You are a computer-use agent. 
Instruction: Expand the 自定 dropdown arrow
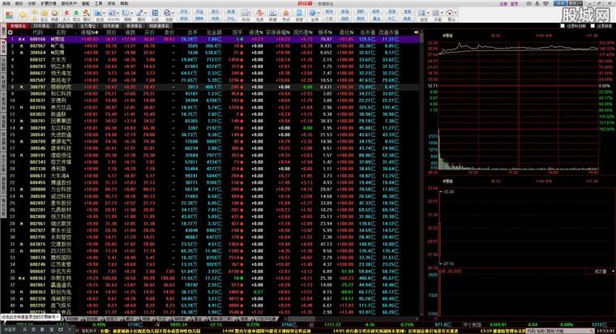pyautogui.click(x=428, y=13)
